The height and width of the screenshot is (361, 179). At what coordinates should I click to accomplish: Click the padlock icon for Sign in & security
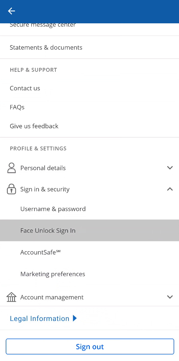[11, 189]
